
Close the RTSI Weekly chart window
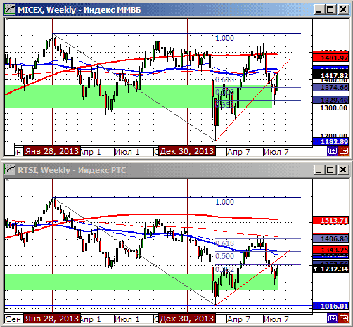pos(343,169)
